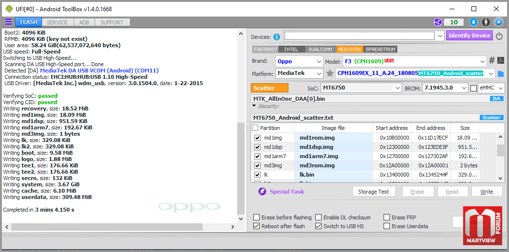Click the blue download updates icon
This screenshot has height=252, width=509.
point(473,22)
